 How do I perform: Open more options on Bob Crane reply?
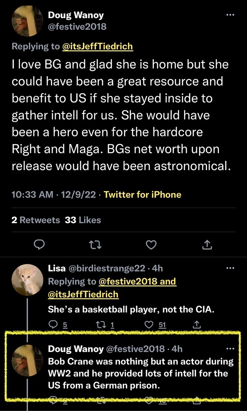click(230, 348)
